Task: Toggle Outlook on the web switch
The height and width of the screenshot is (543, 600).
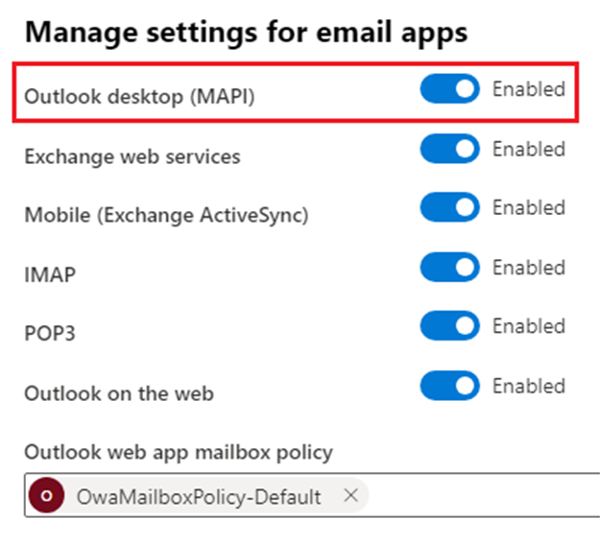Action: [x=449, y=386]
